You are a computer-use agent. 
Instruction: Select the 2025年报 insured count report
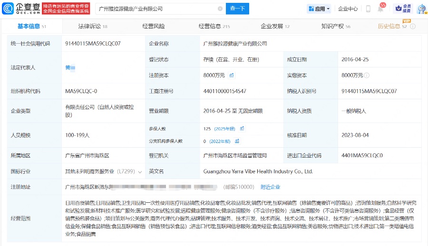coord(225,128)
